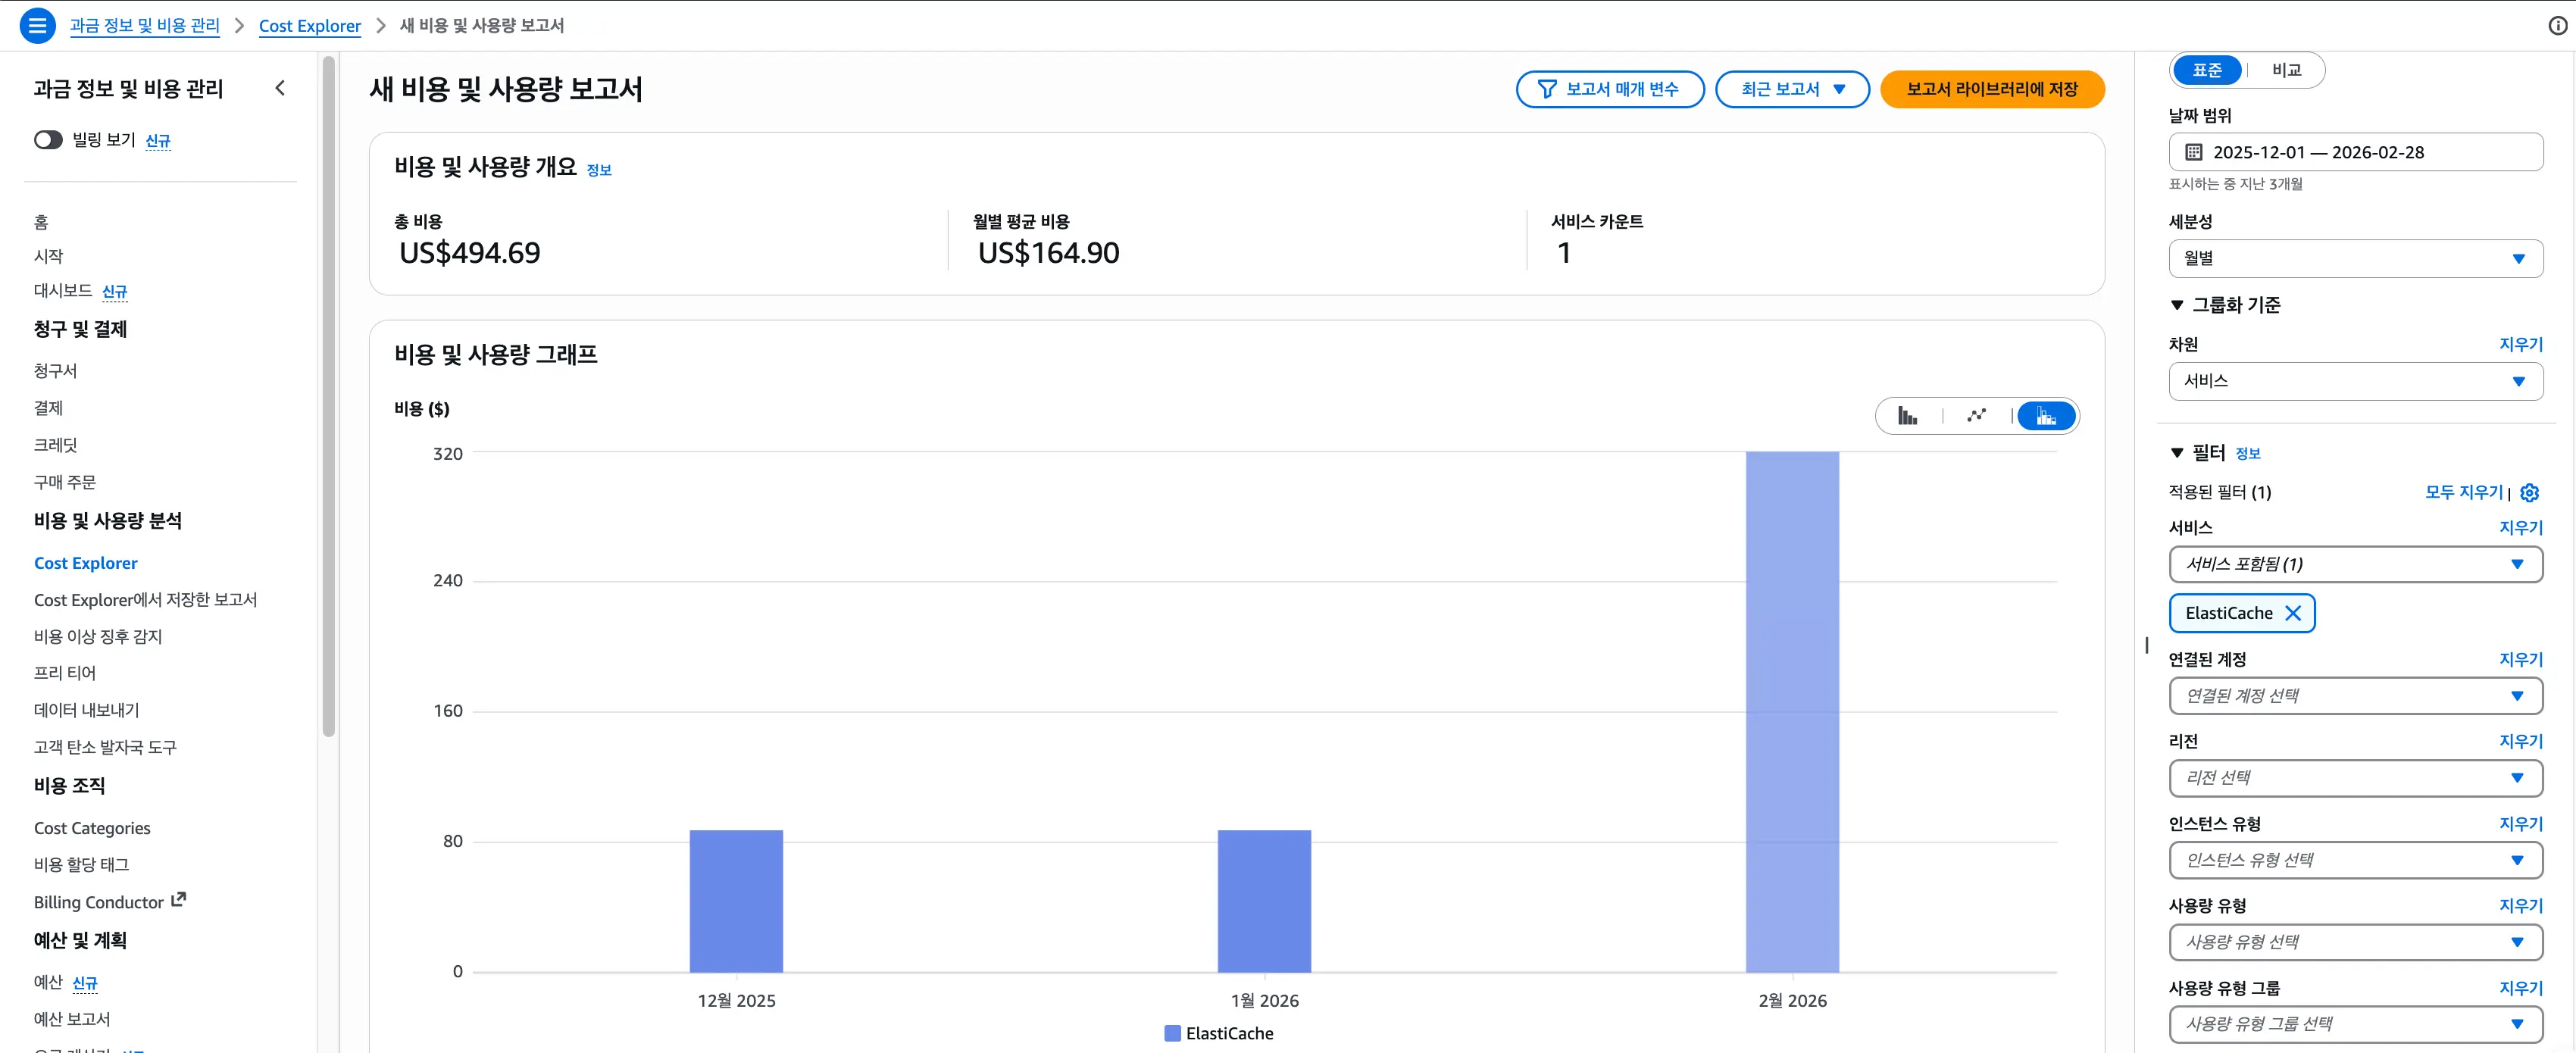This screenshot has height=1053, width=2576.
Task: Open filter settings gear icon
Action: tap(2529, 492)
